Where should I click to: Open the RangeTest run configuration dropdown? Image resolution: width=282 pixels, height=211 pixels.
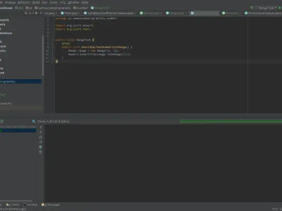pyautogui.click(x=268, y=8)
